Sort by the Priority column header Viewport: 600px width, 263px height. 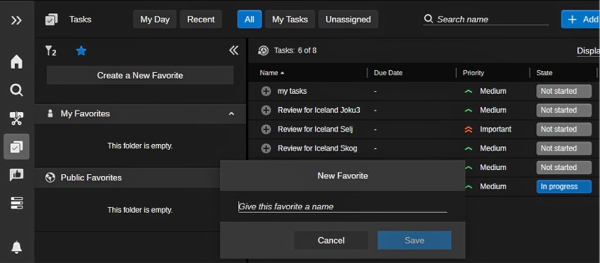(473, 73)
